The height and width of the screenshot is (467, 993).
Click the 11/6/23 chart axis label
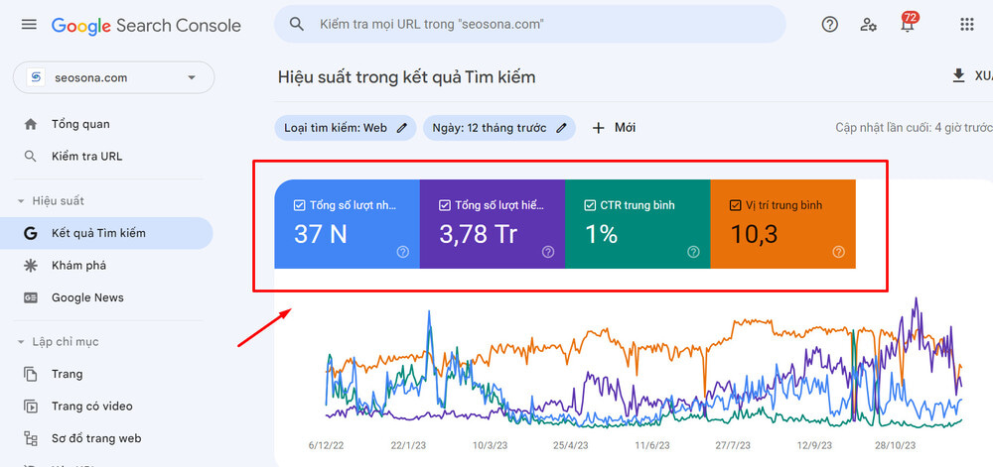pyautogui.click(x=652, y=445)
